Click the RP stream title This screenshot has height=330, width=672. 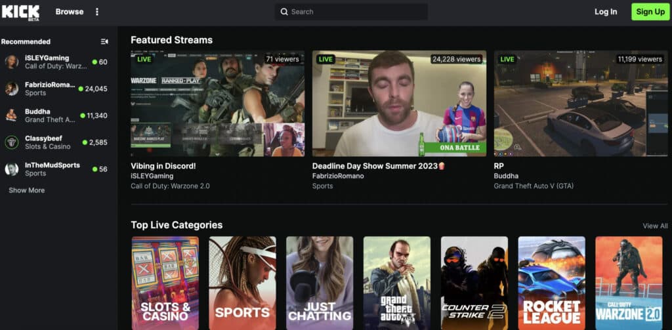pyautogui.click(x=499, y=166)
